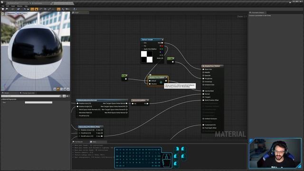
Task: Toggle the highlighted Live Nodes toolbar icon
Action: pyautogui.click(x=37, y=9)
